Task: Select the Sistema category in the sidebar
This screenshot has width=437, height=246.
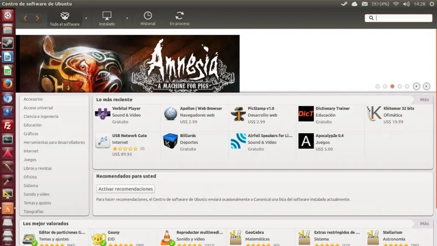Action: click(31, 185)
